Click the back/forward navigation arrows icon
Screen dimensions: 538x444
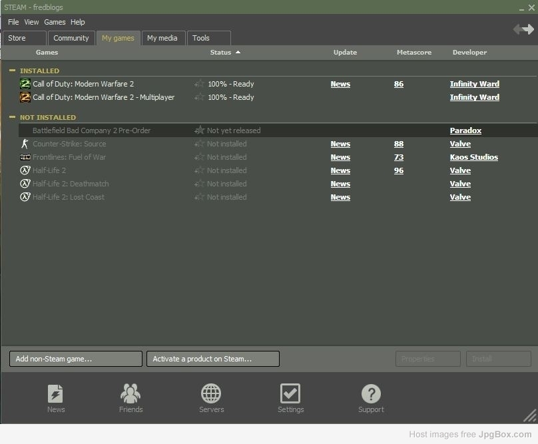[x=523, y=29]
